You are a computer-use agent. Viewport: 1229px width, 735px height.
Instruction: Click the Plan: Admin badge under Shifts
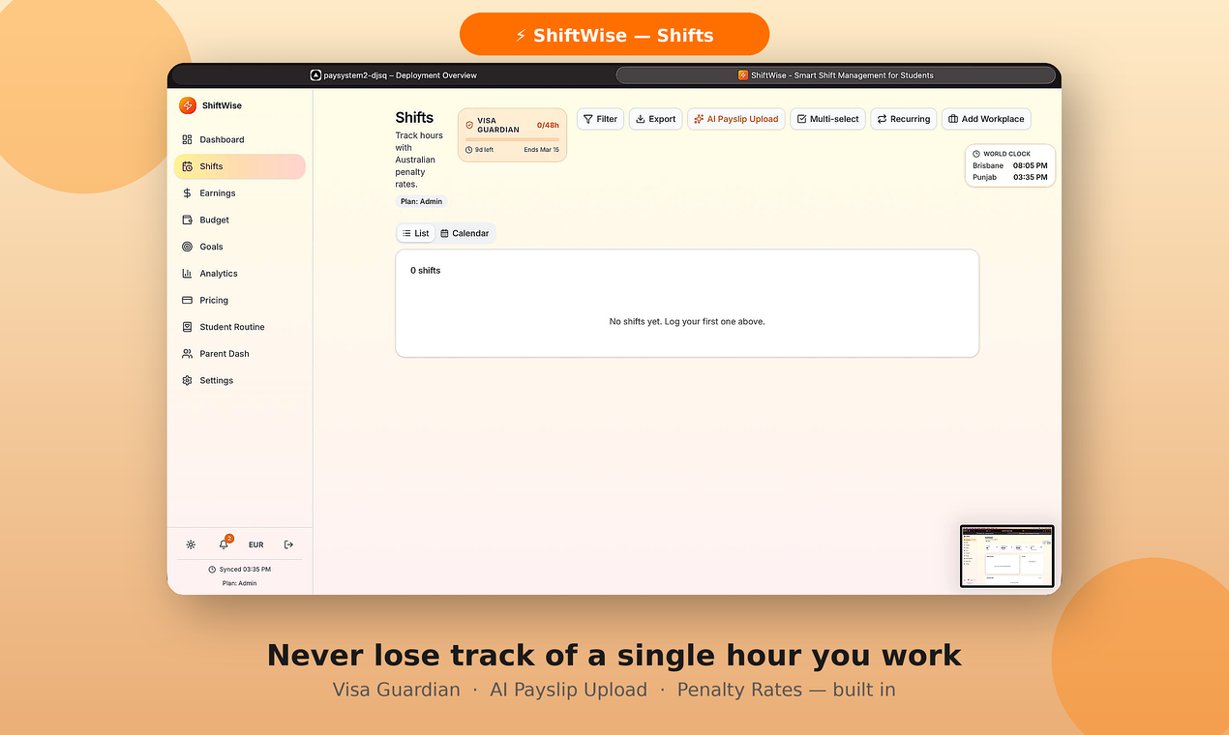421,201
